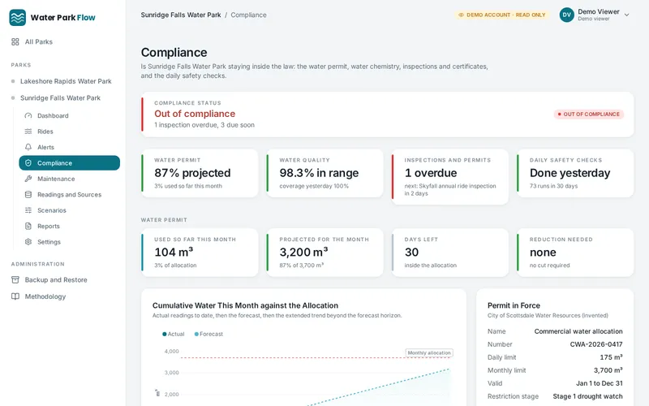Viewport: 649px width, 406px height.
Task: Click the Dashboard gauge icon
Action: pyautogui.click(x=28, y=115)
